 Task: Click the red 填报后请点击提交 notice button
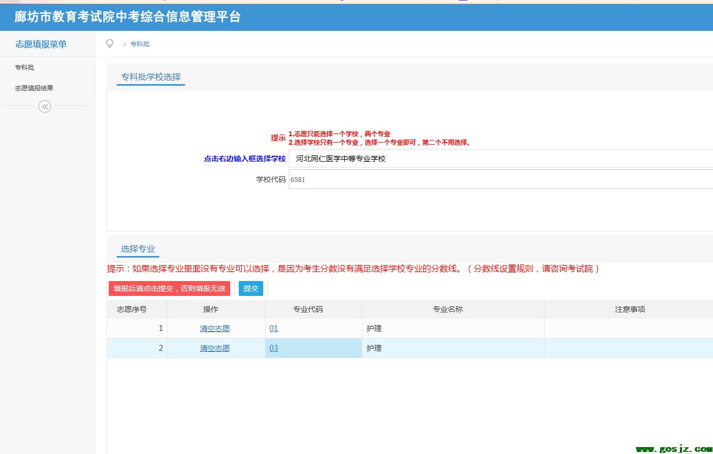point(169,288)
